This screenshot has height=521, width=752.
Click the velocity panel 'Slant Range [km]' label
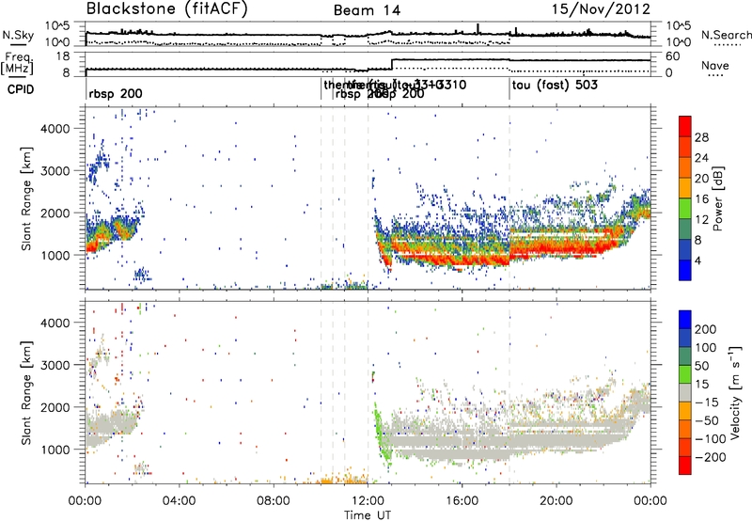point(26,392)
